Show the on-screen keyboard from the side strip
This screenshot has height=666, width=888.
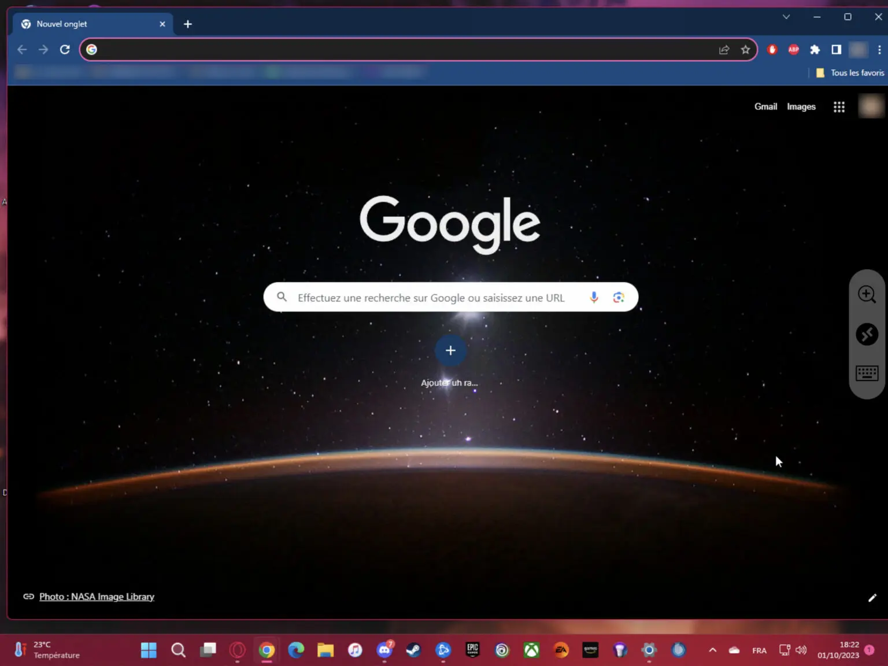click(867, 373)
